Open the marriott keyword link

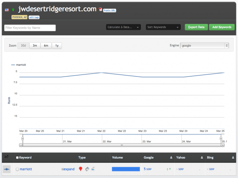(x=26, y=169)
